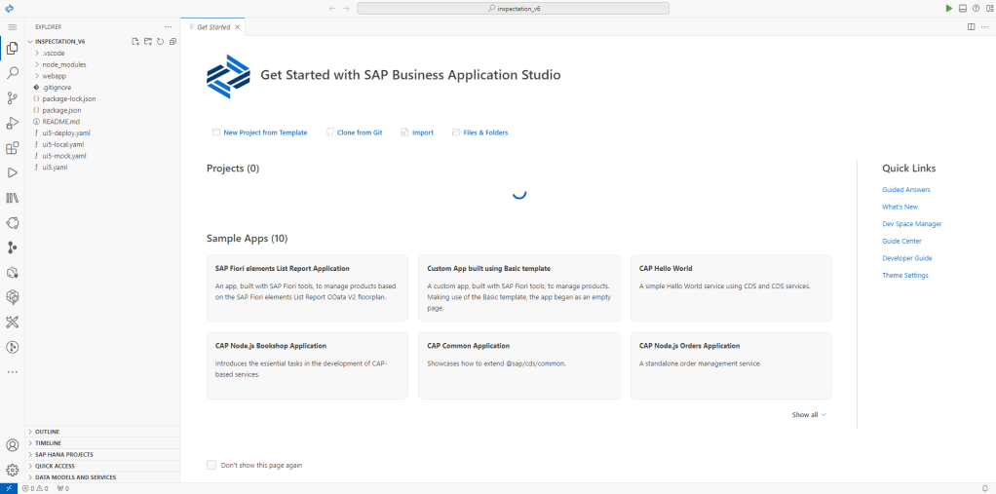Refresh the Explorer file tree
996x494 pixels.
(x=160, y=42)
